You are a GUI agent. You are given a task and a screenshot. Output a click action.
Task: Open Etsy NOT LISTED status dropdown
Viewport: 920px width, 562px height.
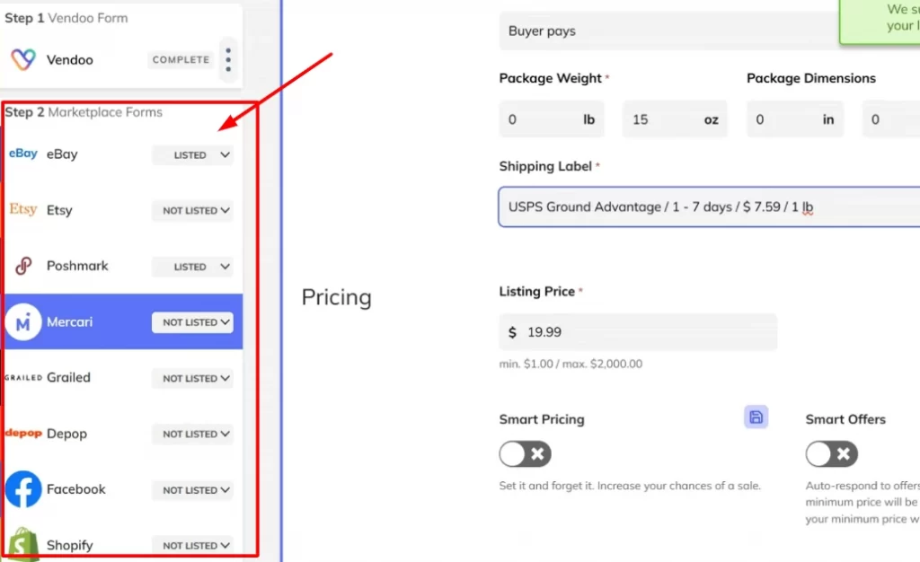coord(192,210)
